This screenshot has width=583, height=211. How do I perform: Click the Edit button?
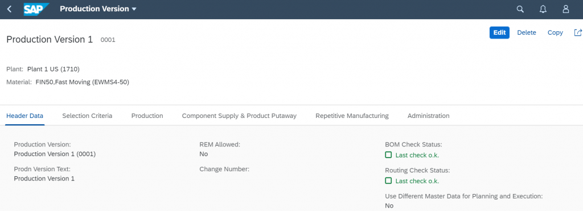tap(499, 32)
